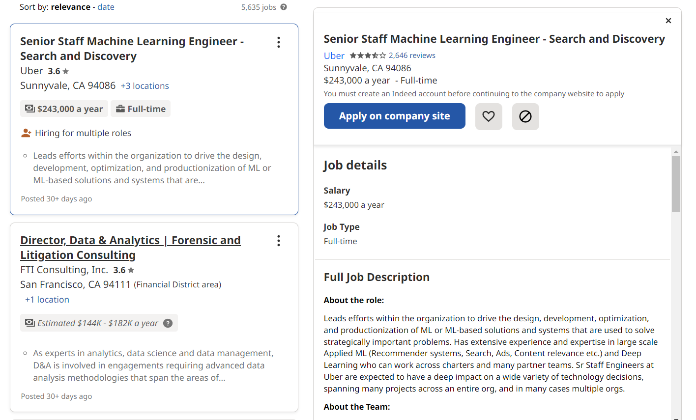Click 'San Francisco, CA 94111' location text
The height and width of the screenshot is (420, 696).
(x=76, y=284)
